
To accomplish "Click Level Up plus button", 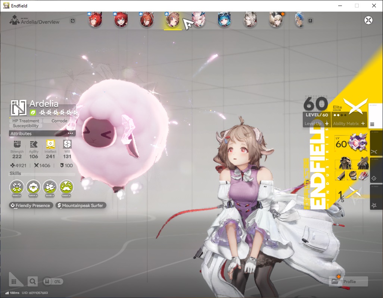I will tap(327, 124).
